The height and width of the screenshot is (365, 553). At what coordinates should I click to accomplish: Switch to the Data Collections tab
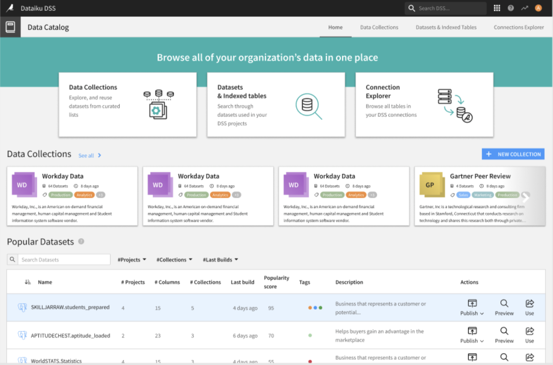(379, 27)
